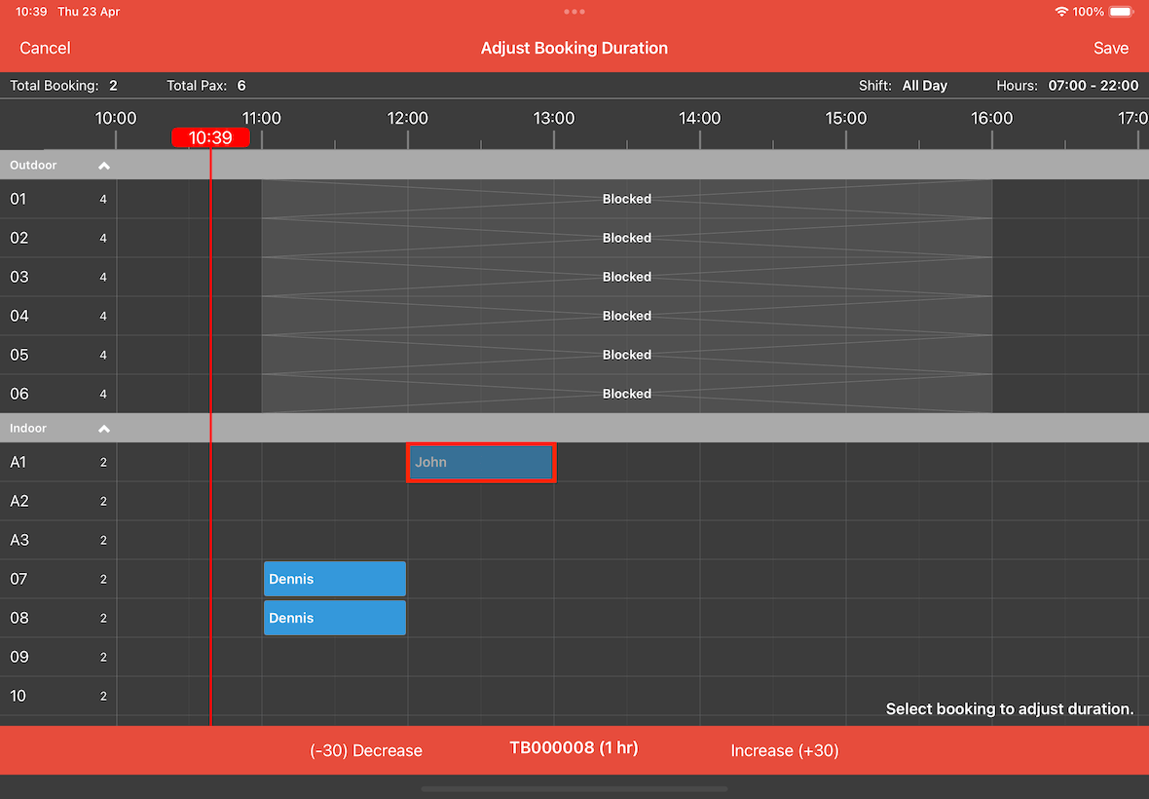Click the 13:00 time label
The height and width of the screenshot is (799, 1149).
point(553,118)
